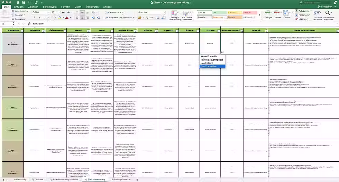
Task: Increase indent icon
Action: click(x=98, y=18)
